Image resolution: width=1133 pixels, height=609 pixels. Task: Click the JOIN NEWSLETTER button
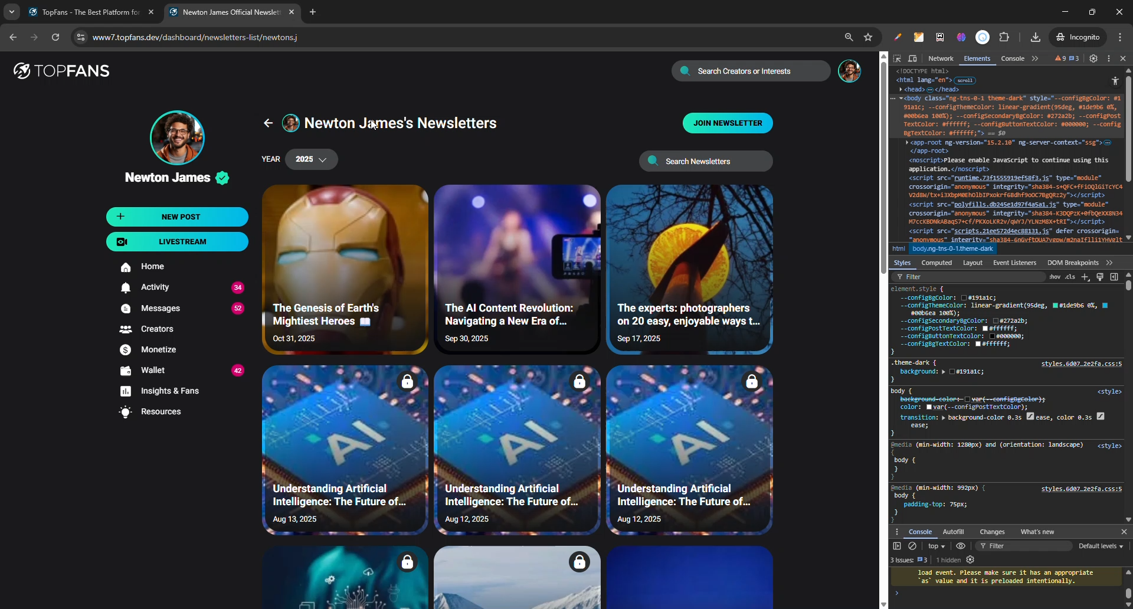pyautogui.click(x=728, y=123)
